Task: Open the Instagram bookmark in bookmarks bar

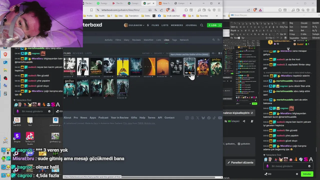Action: coord(184,16)
